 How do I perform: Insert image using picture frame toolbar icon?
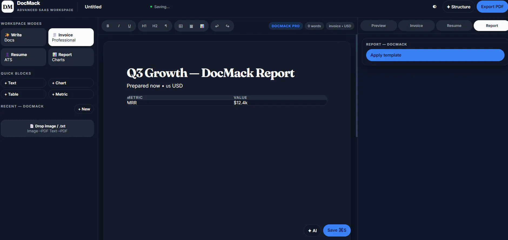pos(191,26)
